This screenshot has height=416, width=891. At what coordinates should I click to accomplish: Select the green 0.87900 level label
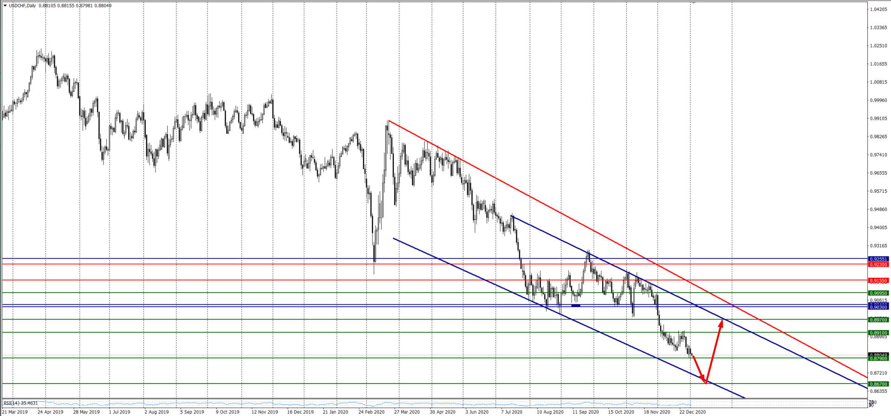tap(878, 358)
